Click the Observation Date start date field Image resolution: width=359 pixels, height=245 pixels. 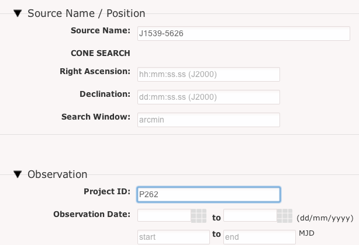pos(164,215)
